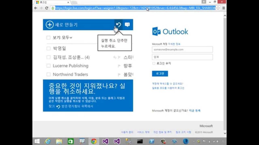Switch to the 로그인 browser tab
Viewport: 259px width, 145px height.
click(52, 2)
